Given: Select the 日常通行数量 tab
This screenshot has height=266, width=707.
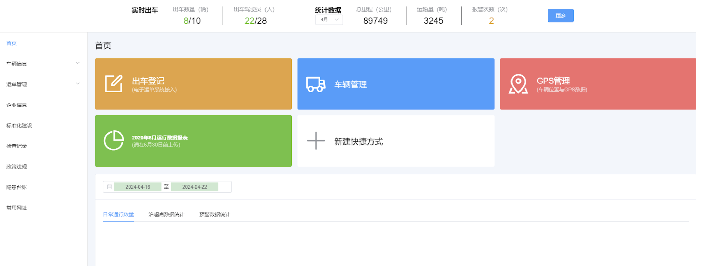Looking at the screenshot, I should (118, 214).
